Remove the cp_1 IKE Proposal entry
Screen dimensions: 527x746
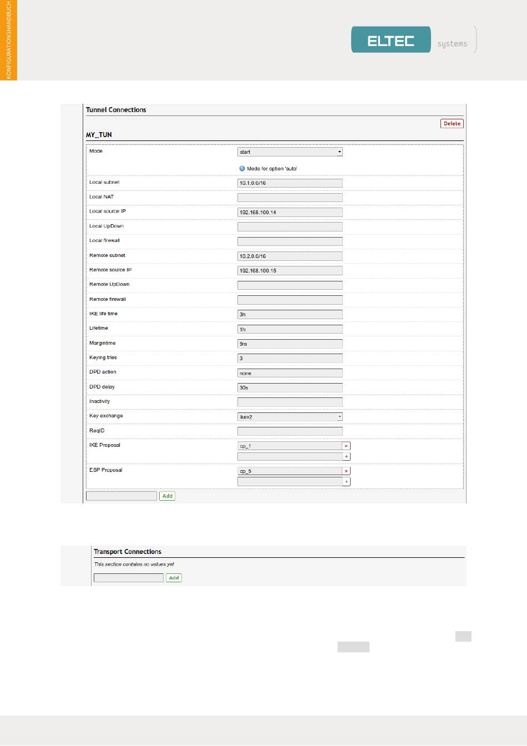click(346, 446)
